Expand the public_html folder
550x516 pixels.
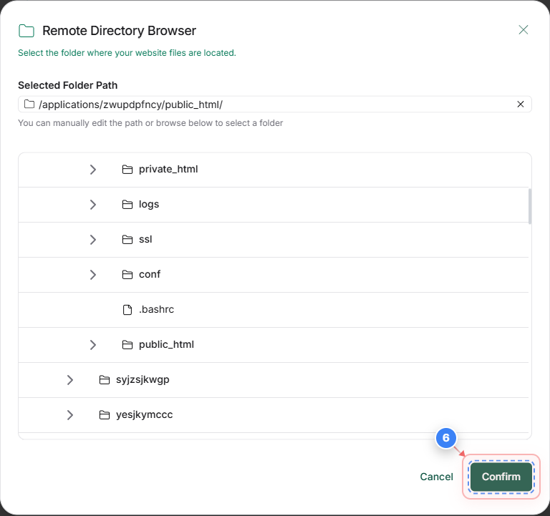pos(92,344)
